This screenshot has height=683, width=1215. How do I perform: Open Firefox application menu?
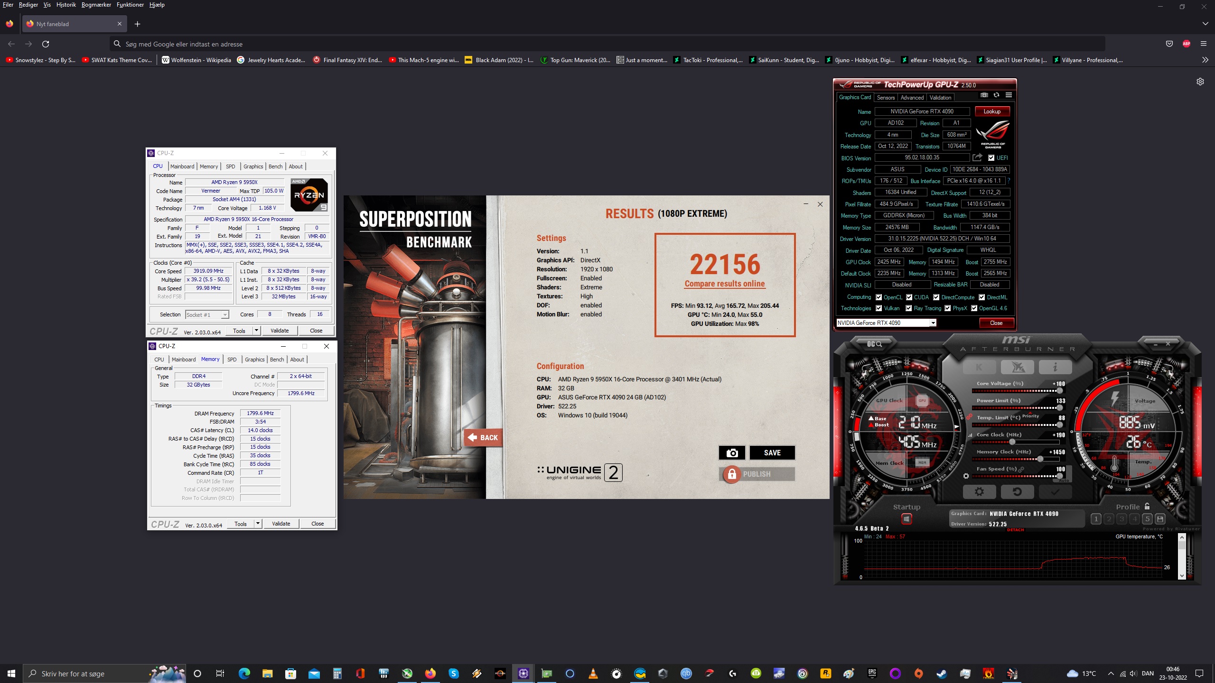[x=1203, y=44]
